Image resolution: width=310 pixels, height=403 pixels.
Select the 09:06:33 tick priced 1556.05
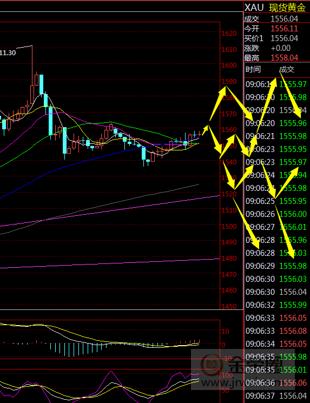coord(277,318)
